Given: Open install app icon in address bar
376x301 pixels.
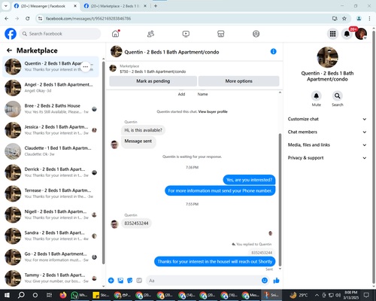Looking at the screenshot, I should 335,18.
